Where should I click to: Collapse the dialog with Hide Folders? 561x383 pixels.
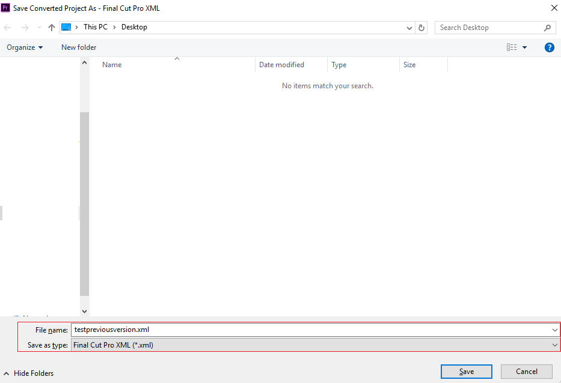(x=28, y=373)
